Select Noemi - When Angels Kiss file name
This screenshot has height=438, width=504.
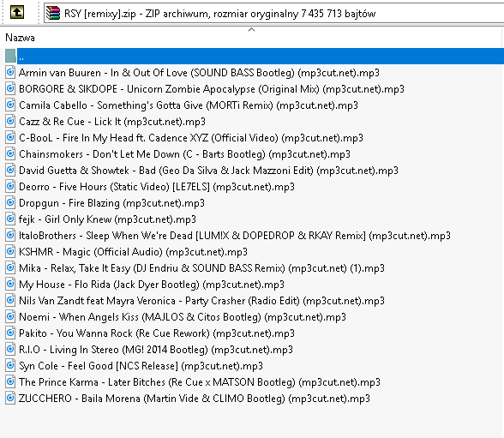point(183,317)
